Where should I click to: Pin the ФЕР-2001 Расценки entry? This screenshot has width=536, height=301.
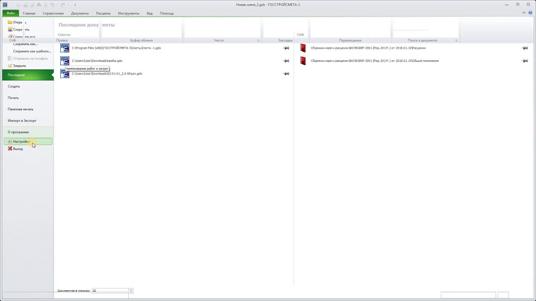pos(525,48)
